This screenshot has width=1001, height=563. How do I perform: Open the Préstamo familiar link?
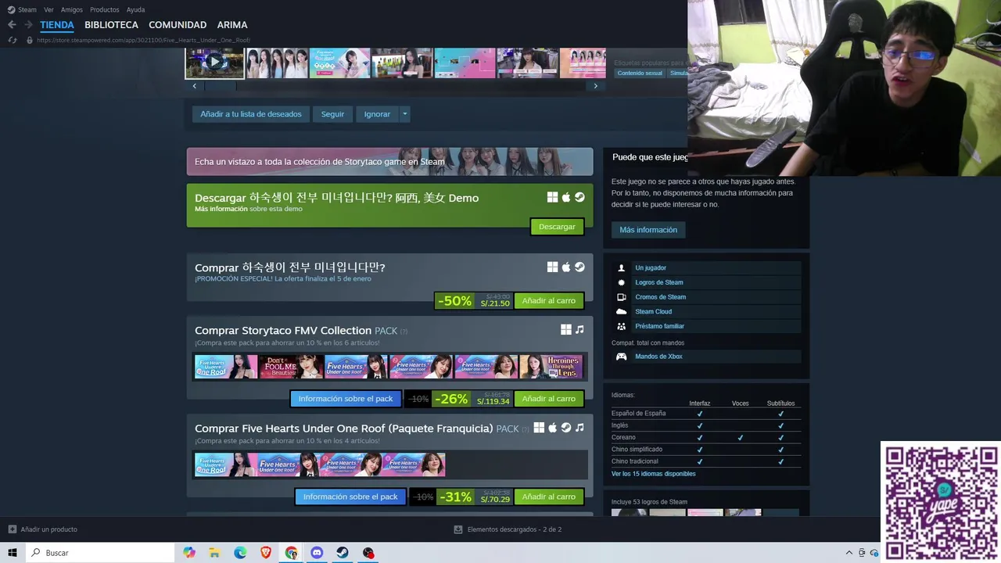659,326
